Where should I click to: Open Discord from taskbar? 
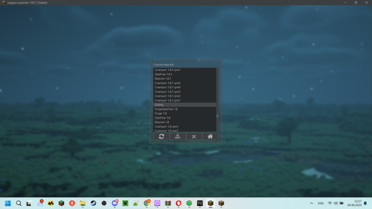(x=115, y=203)
